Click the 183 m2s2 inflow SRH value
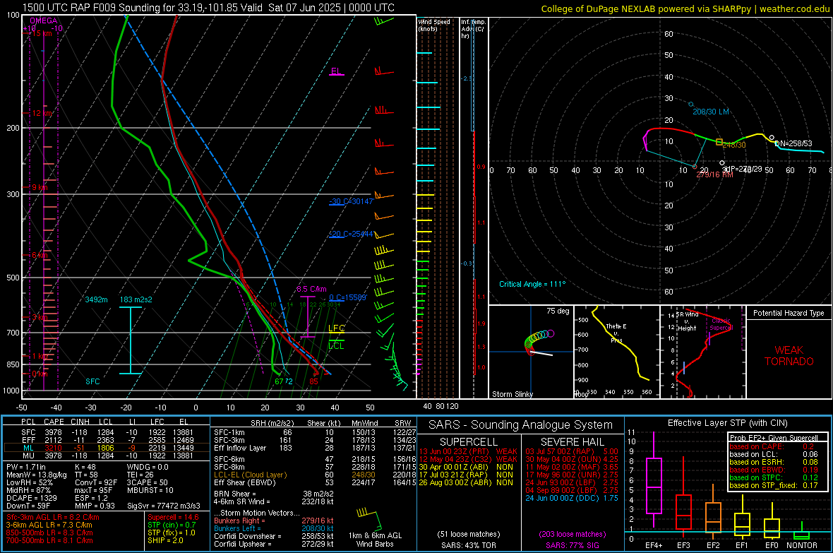The width and height of the screenshot is (833, 553). [x=136, y=299]
